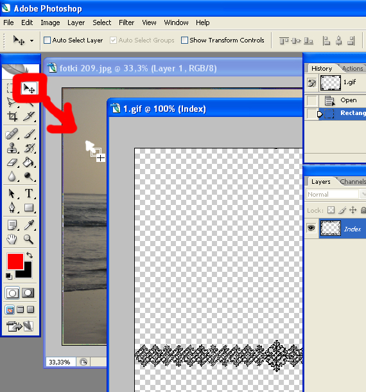
Task: Enable Show Transform Controls checkbox
Action: [184, 40]
